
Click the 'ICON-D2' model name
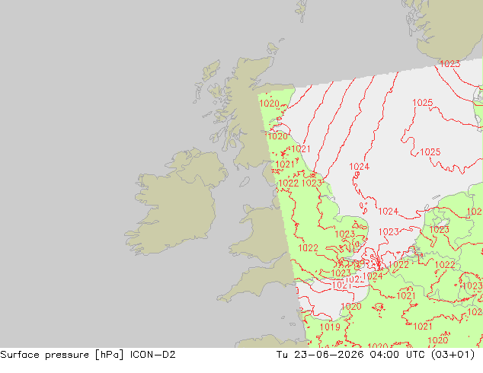point(153,355)
